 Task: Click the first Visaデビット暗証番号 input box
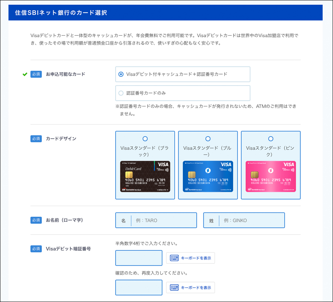[139, 258]
